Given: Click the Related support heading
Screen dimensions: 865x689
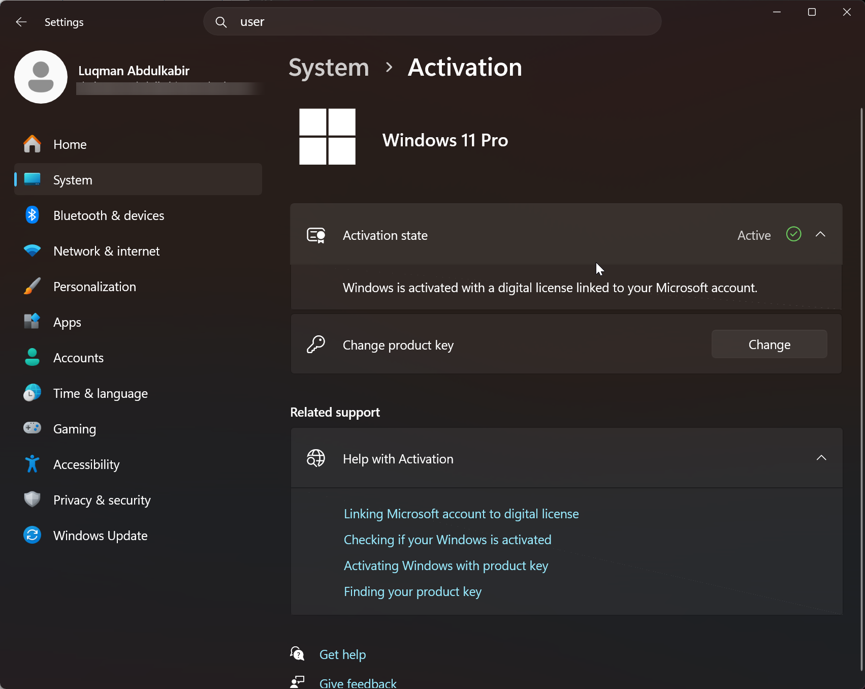Looking at the screenshot, I should pyautogui.click(x=335, y=412).
